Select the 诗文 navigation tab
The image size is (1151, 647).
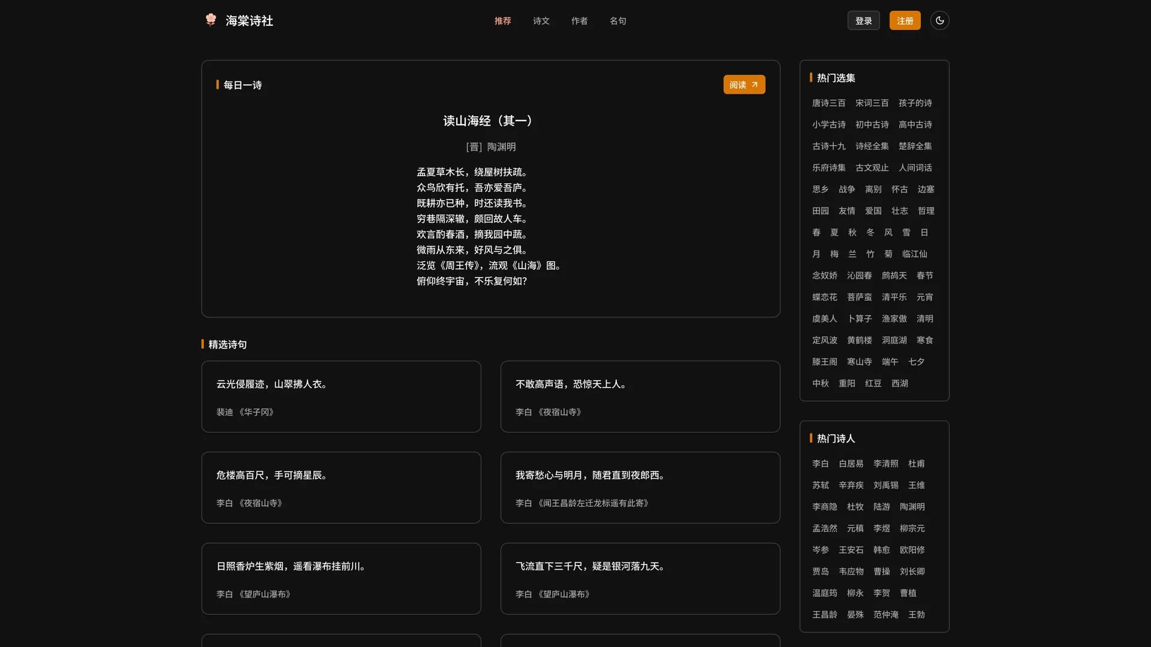point(541,20)
